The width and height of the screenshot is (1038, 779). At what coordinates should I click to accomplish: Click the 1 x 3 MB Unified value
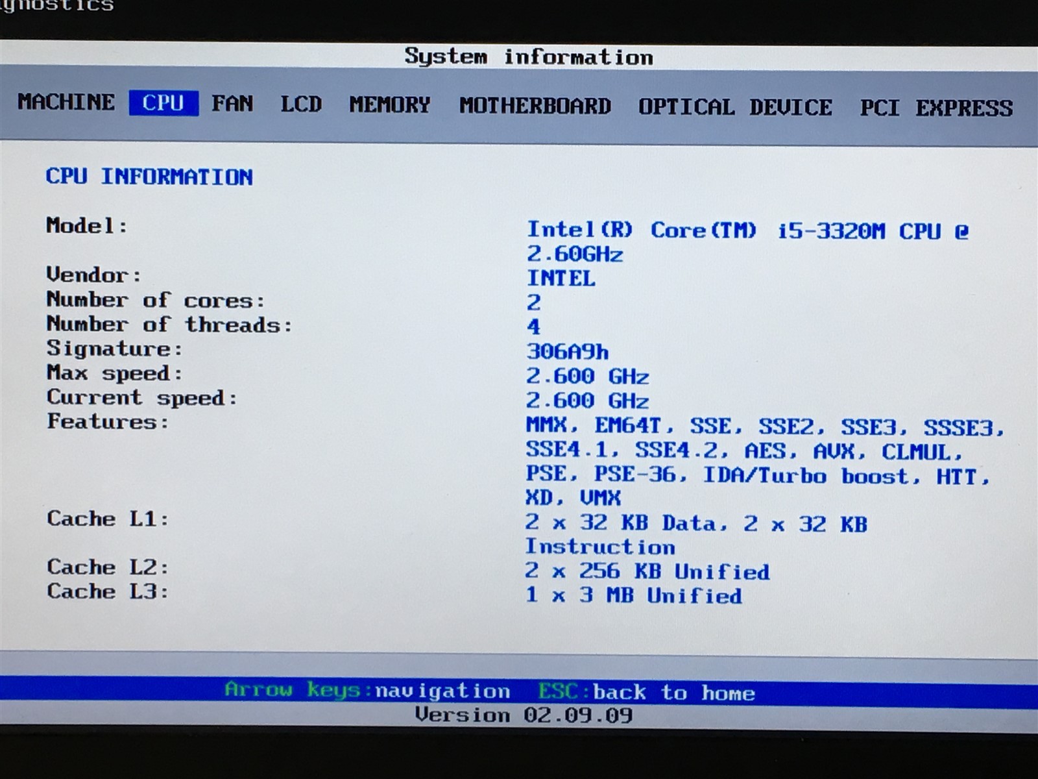634,595
